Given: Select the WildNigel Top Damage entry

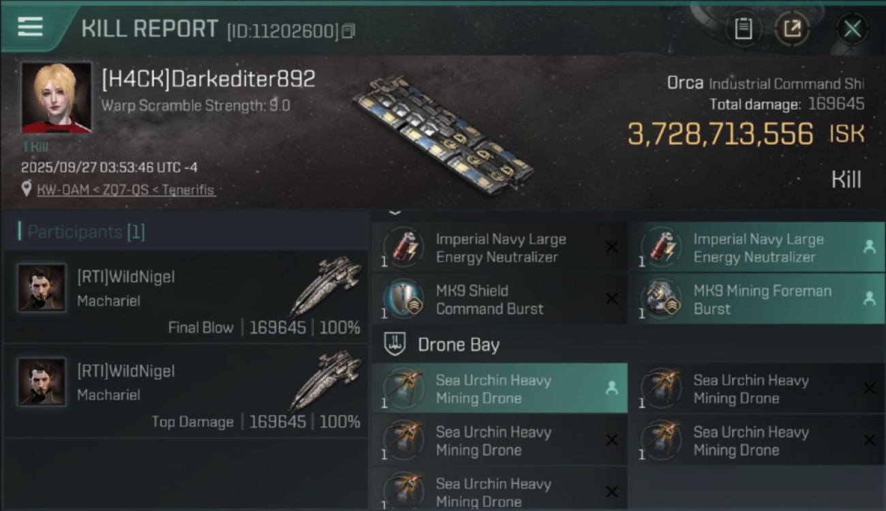Looking at the screenshot, I should (x=185, y=391).
